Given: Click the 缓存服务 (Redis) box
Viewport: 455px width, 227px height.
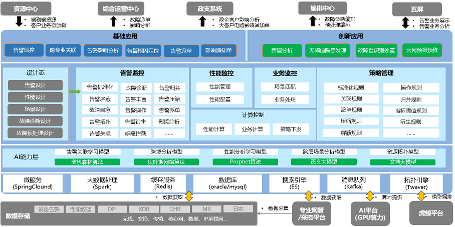Looking at the screenshot, I should [x=163, y=183].
